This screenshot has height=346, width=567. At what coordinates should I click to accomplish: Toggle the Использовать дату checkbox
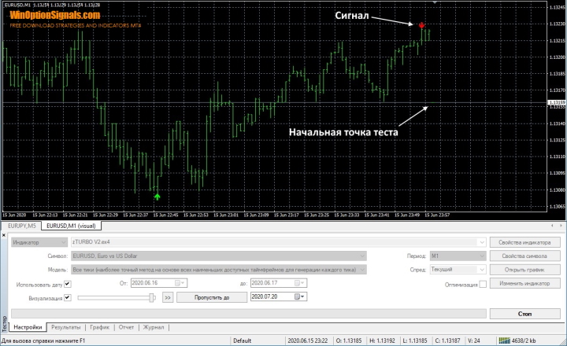(67, 283)
